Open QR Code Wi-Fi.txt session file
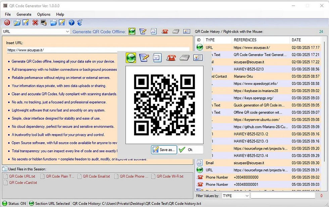 coord(168,176)
